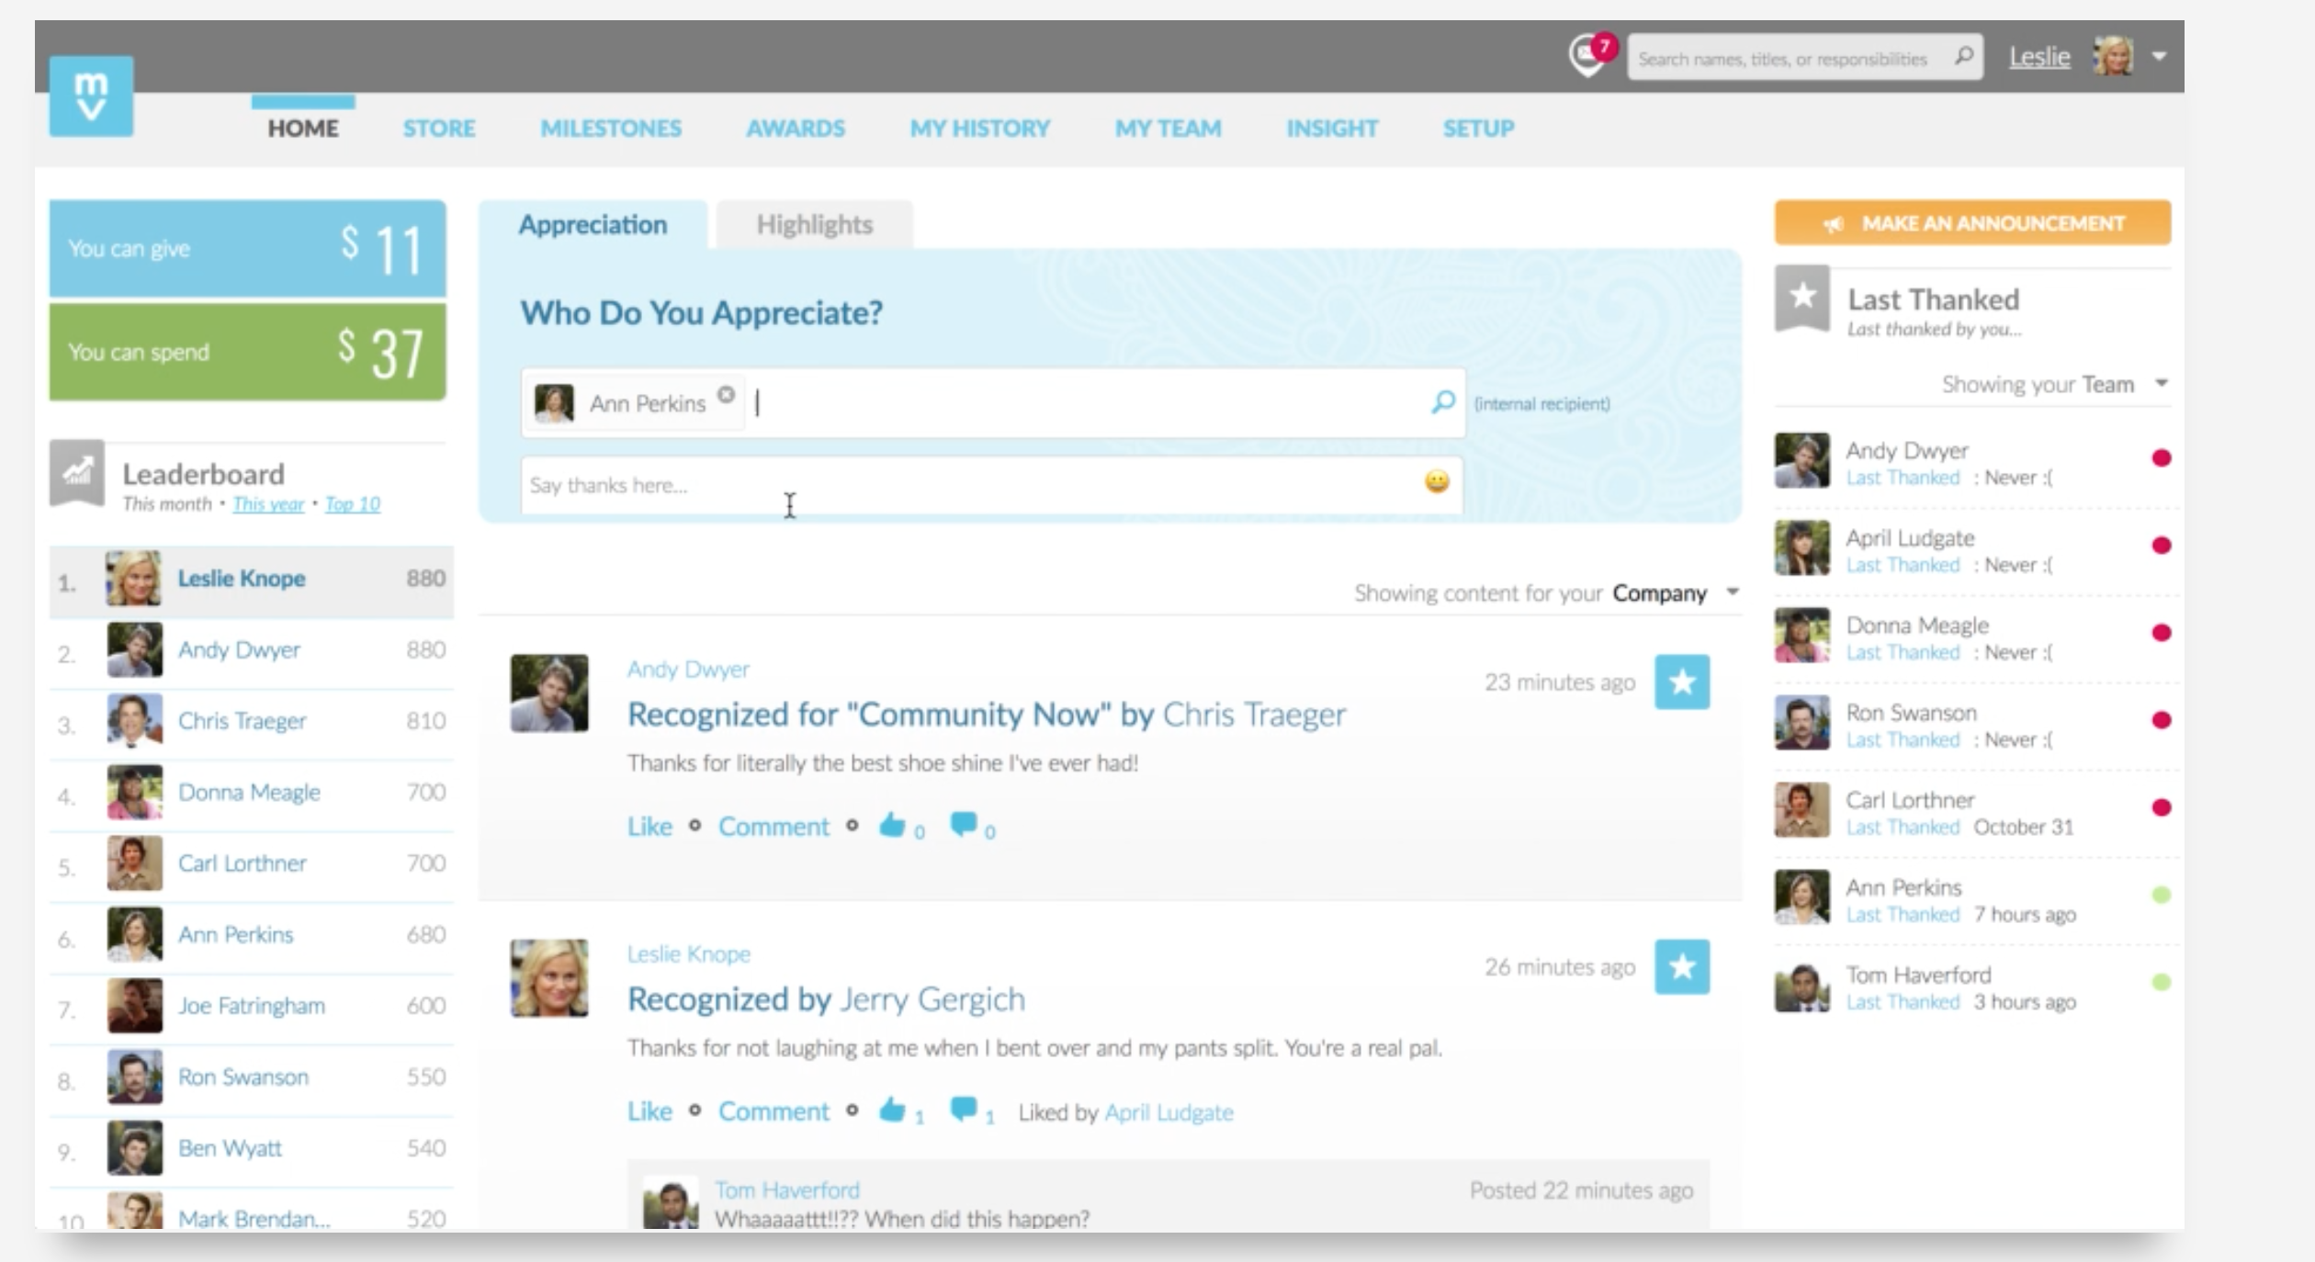Open the emoji picker in the thanks field

coord(1437,481)
